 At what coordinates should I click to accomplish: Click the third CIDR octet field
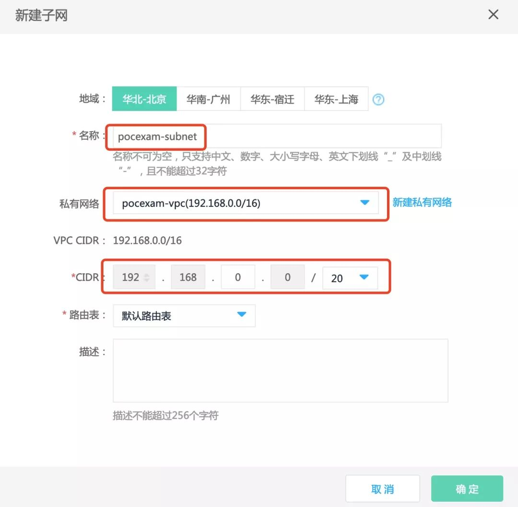point(238,277)
